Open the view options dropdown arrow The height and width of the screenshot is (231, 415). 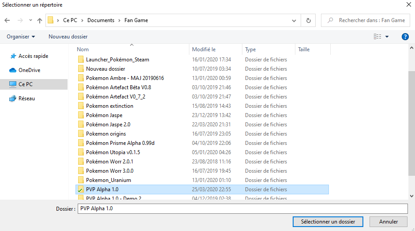pos(387,37)
